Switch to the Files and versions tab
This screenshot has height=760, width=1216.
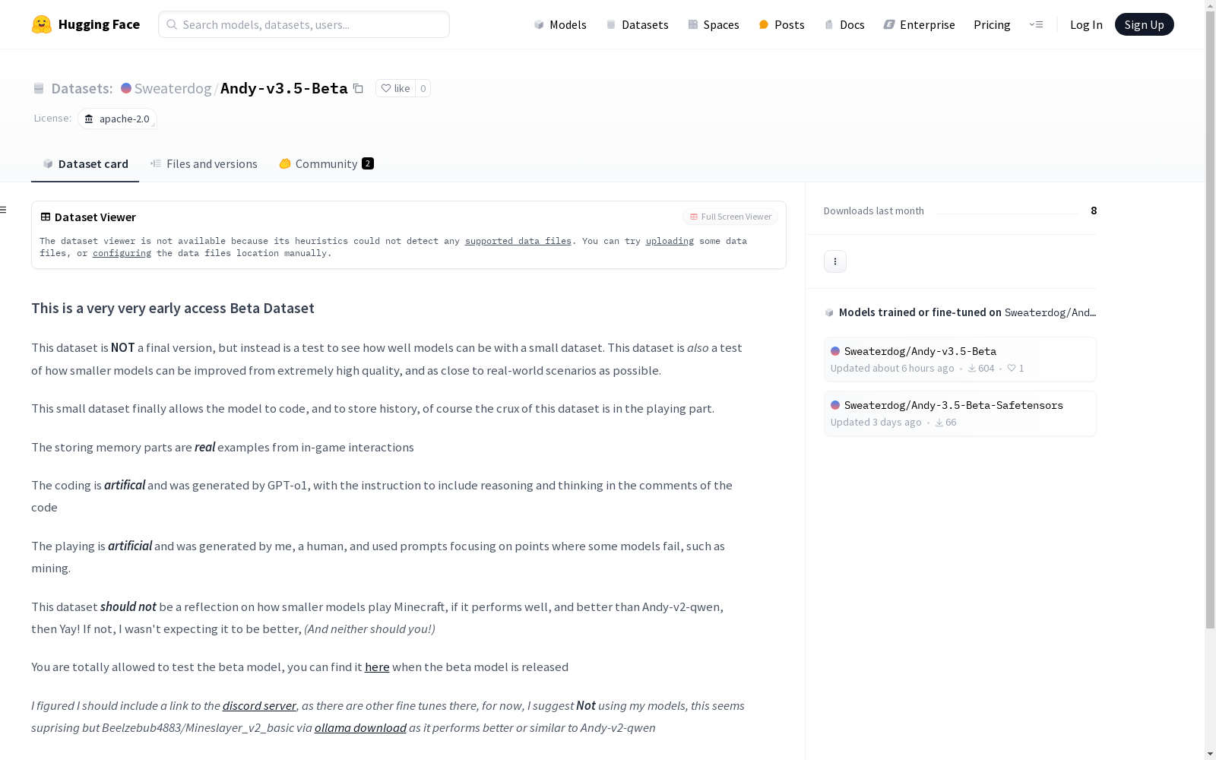tap(204, 164)
